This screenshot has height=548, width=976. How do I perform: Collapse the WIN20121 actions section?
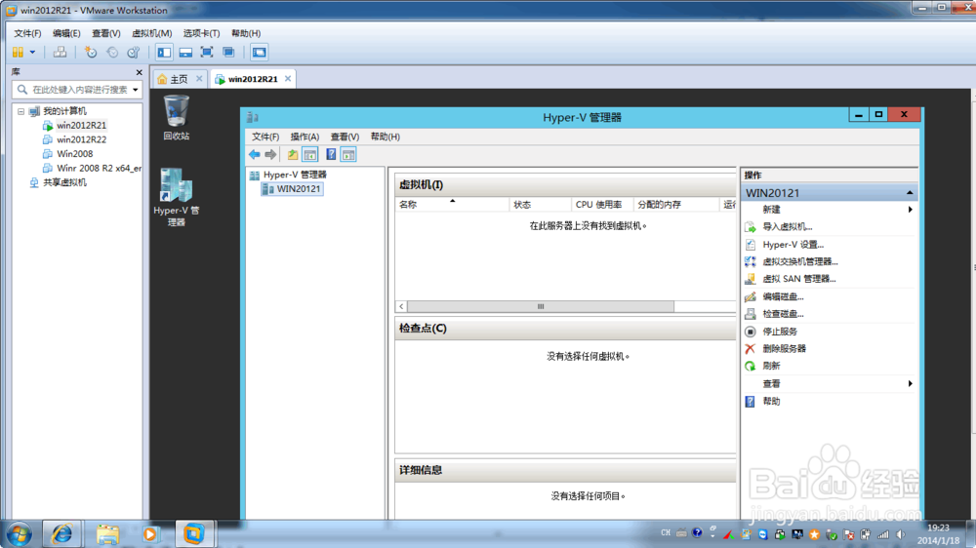coord(910,193)
